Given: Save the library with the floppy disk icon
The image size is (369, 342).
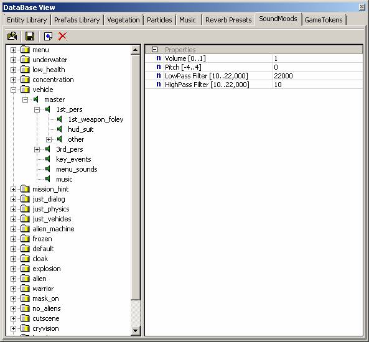Looking at the screenshot, I should [x=30, y=36].
